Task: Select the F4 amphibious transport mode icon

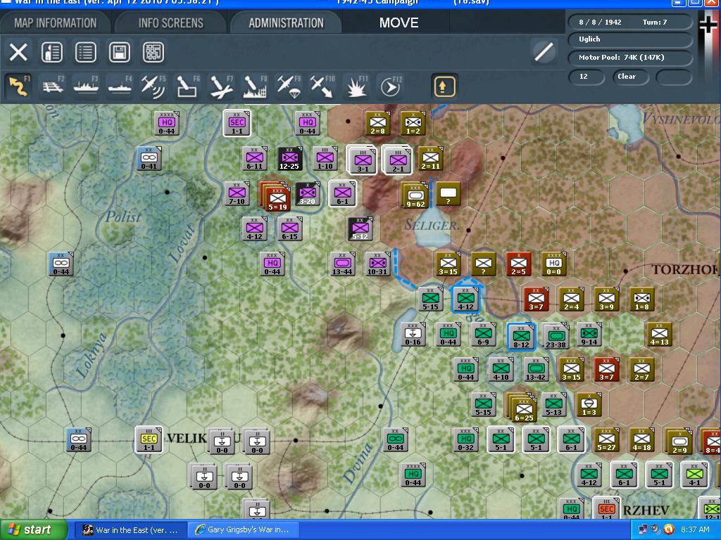Action: (120, 86)
